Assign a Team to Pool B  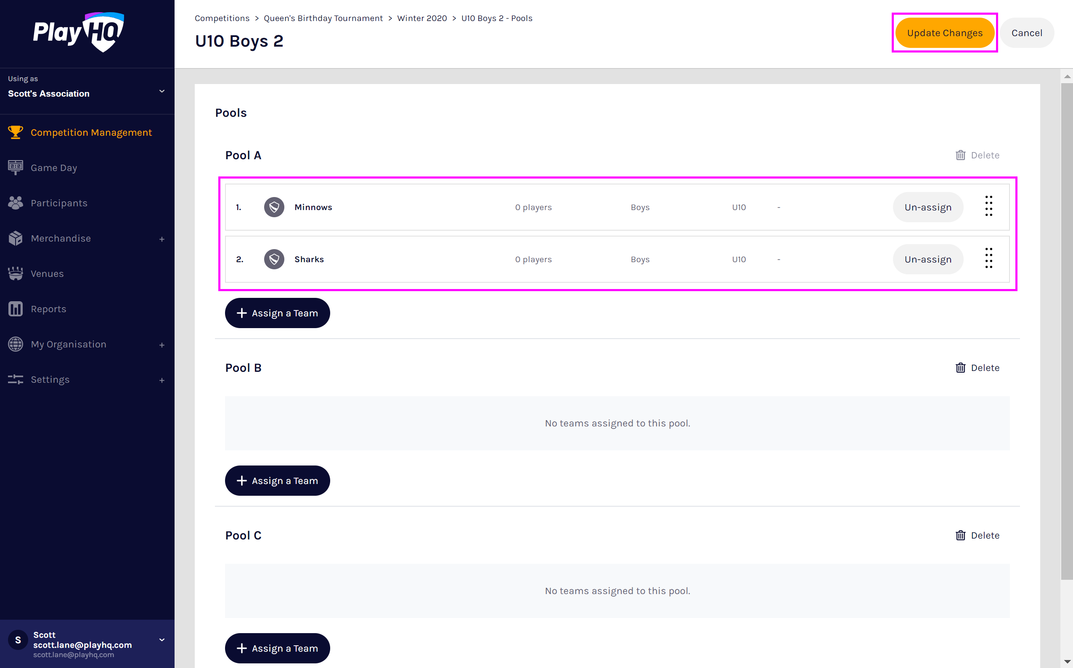[x=277, y=481]
